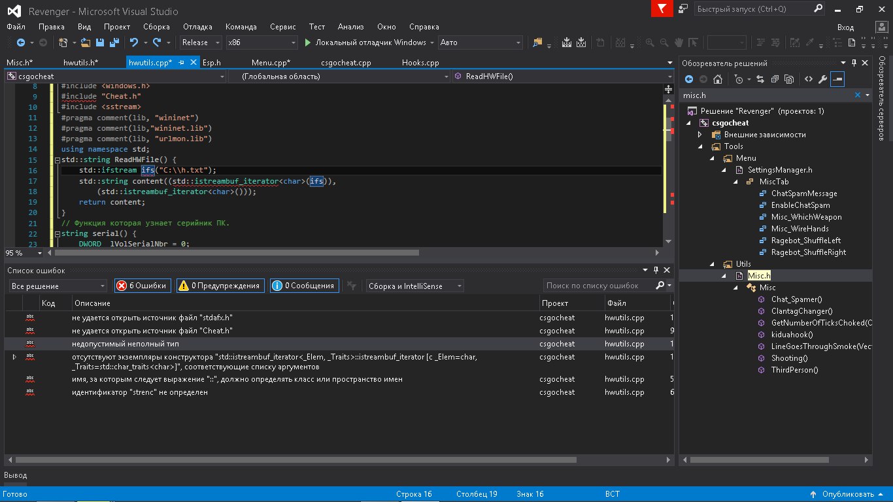Switch to the Menu.cpp tab

(271, 63)
